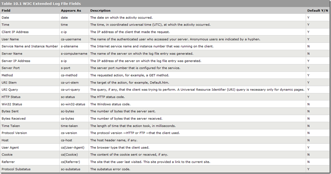Image resolution: width=331 pixels, height=174 pixels.
Task: Select the 'cs(Referrer)' cell
Action: (x=74, y=162)
